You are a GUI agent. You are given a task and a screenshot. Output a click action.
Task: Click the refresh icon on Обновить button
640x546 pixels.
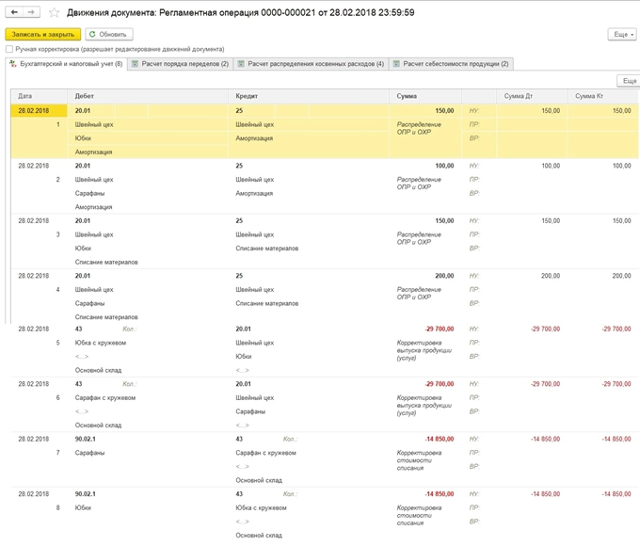92,34
